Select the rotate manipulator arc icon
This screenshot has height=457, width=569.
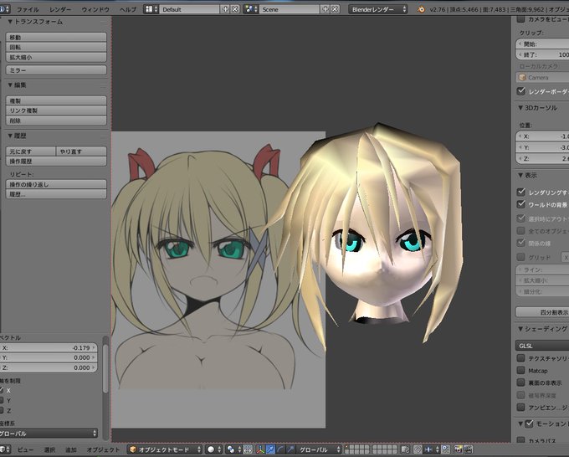tap(280, 449)
